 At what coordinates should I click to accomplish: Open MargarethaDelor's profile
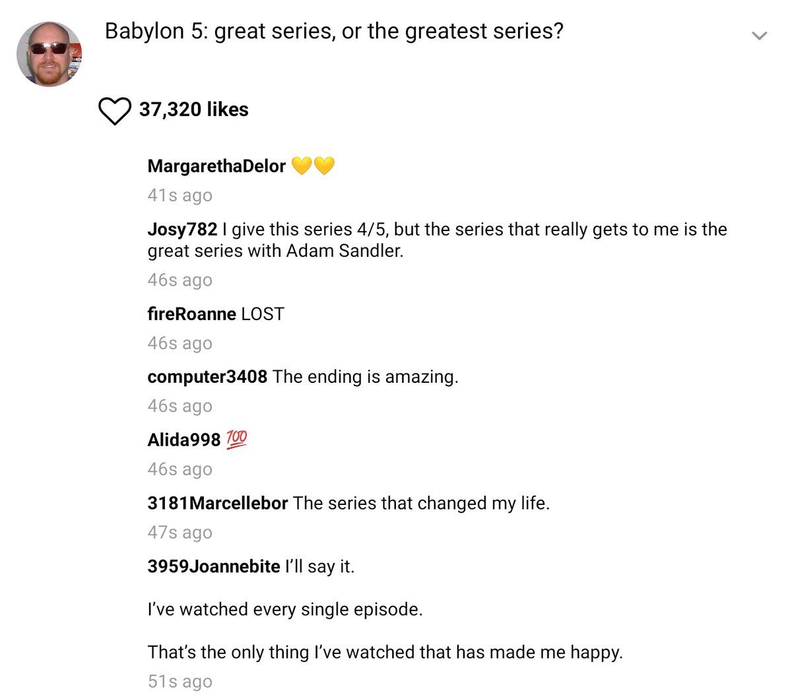(216, 166)
